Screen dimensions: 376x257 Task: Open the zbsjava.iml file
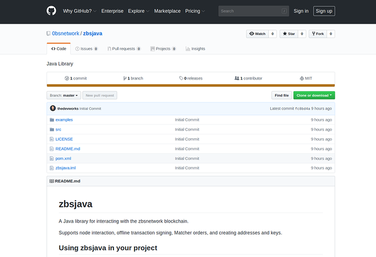[x=65, y=168]
